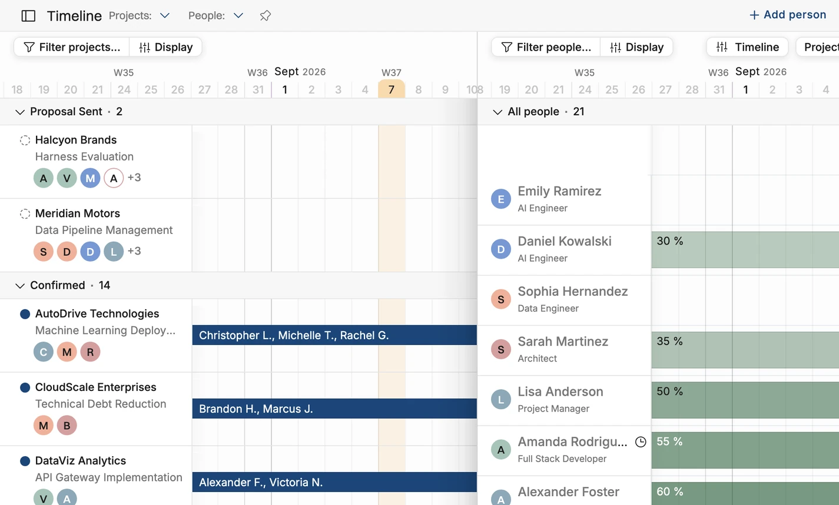
Task: Click avatar L under Meridian Motors
Action: 114,252
